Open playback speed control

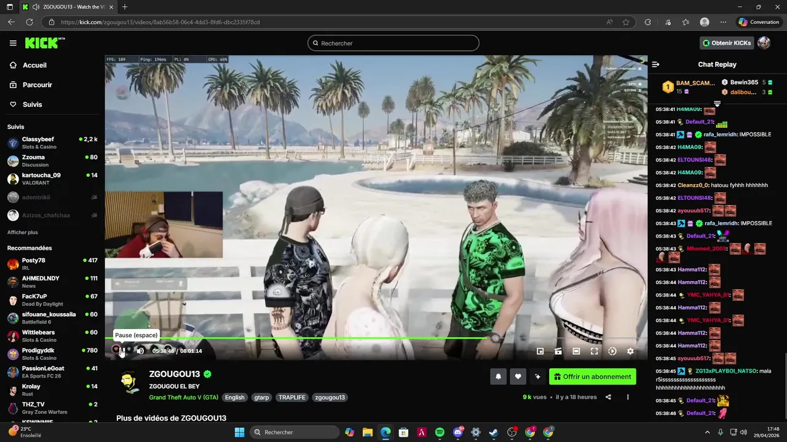(x=612, y=351)
